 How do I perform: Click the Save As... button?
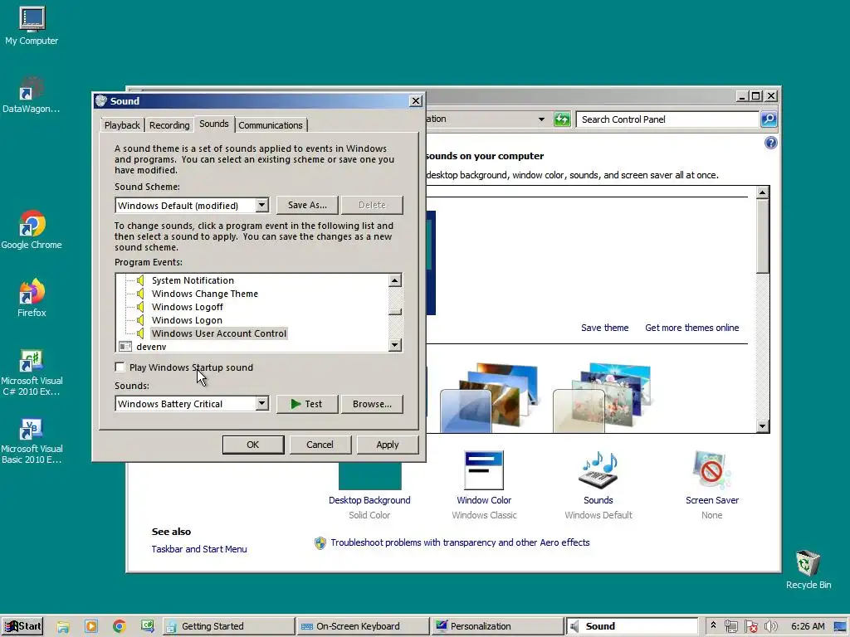[x=307, y=205]
